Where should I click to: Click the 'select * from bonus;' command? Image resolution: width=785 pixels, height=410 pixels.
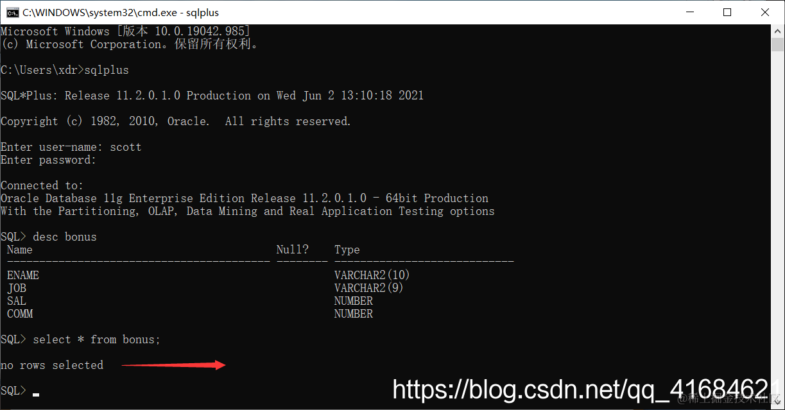pyautogui.click(x=97, y=339)
